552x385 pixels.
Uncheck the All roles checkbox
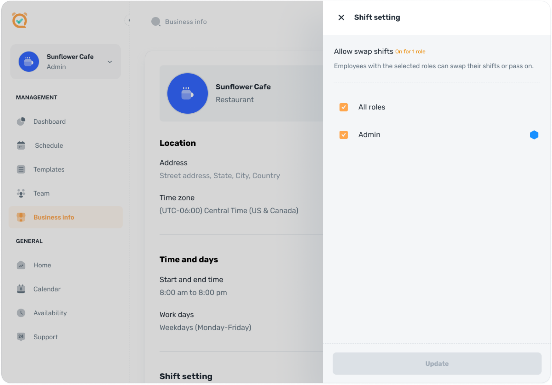344,107
